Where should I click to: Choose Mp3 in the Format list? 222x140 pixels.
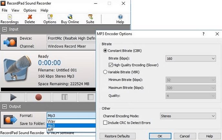pos(71,125)
